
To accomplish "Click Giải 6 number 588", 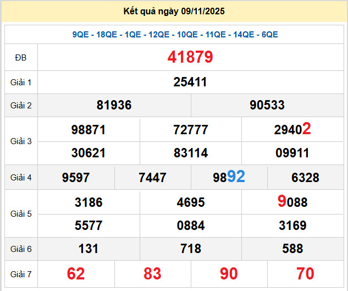I will point(292,249).
